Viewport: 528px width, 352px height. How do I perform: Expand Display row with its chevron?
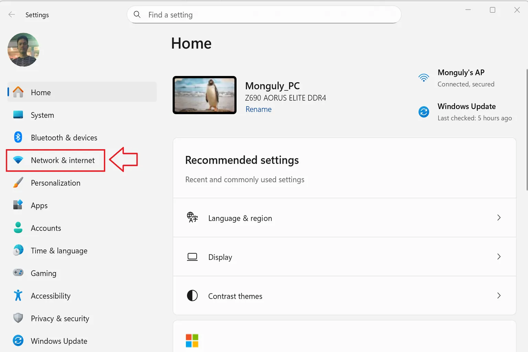click(x=499, y=256)
